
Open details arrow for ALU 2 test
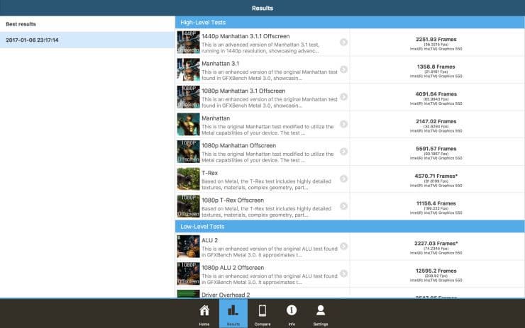pyautogui.click(x=343, y=247)
